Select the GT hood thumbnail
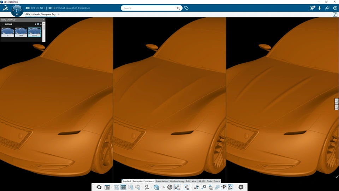The image size is (339, 191). tap(7, 32)
